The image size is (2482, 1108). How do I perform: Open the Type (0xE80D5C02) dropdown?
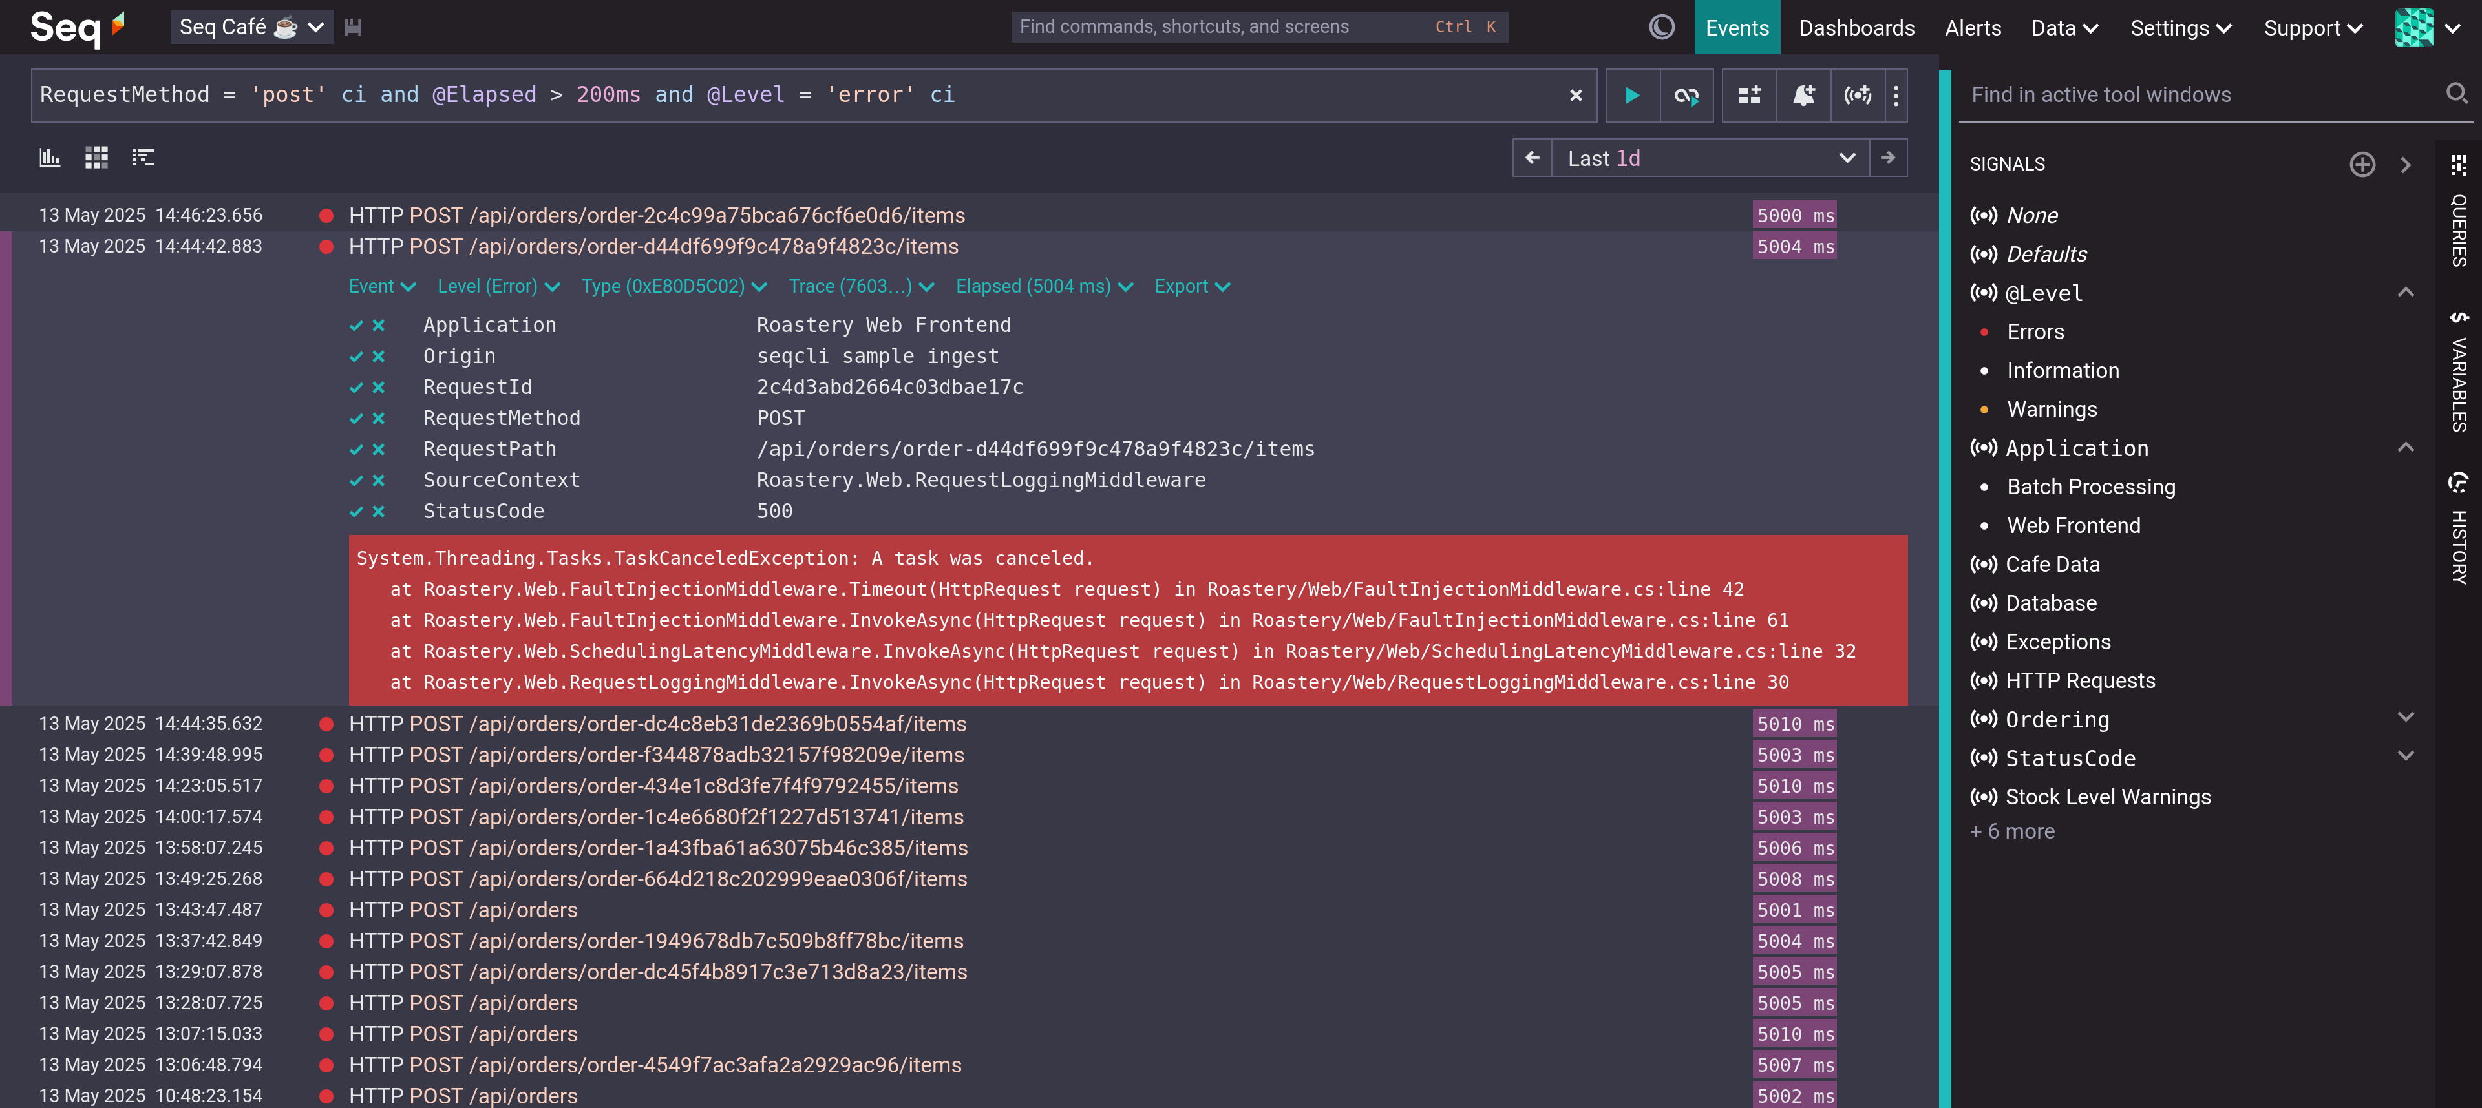[x=674, y=287]
